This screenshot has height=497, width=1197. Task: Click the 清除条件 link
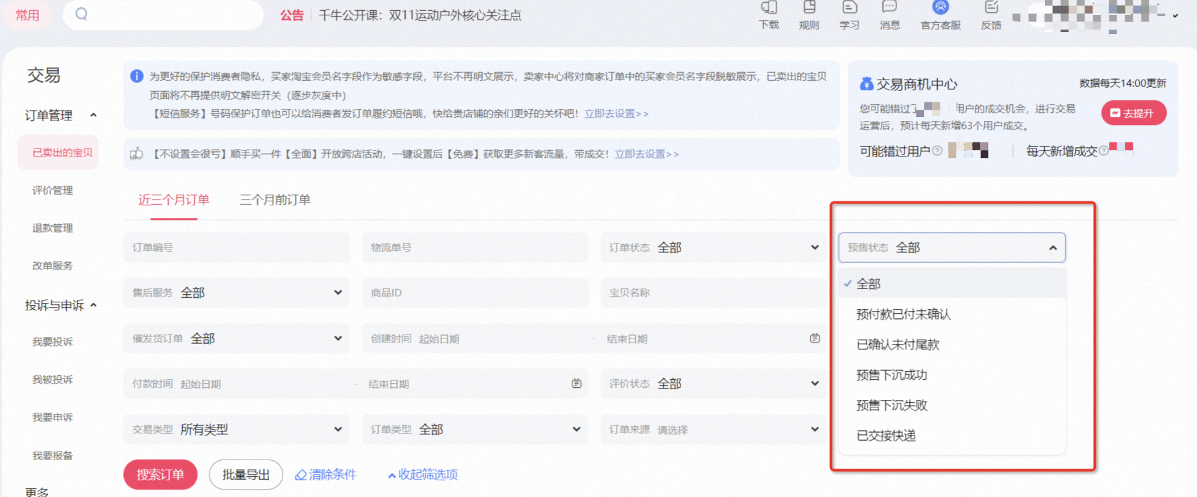coord(325,474)
